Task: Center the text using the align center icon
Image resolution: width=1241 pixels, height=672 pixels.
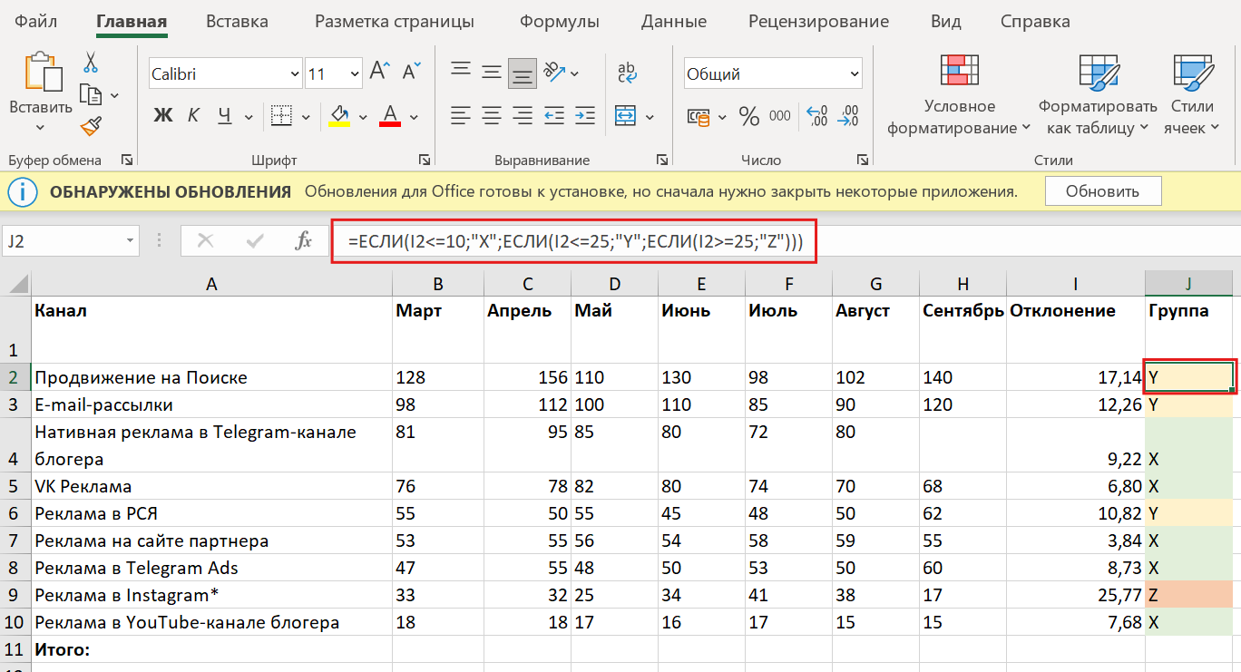Action: (x=492, y=117)
